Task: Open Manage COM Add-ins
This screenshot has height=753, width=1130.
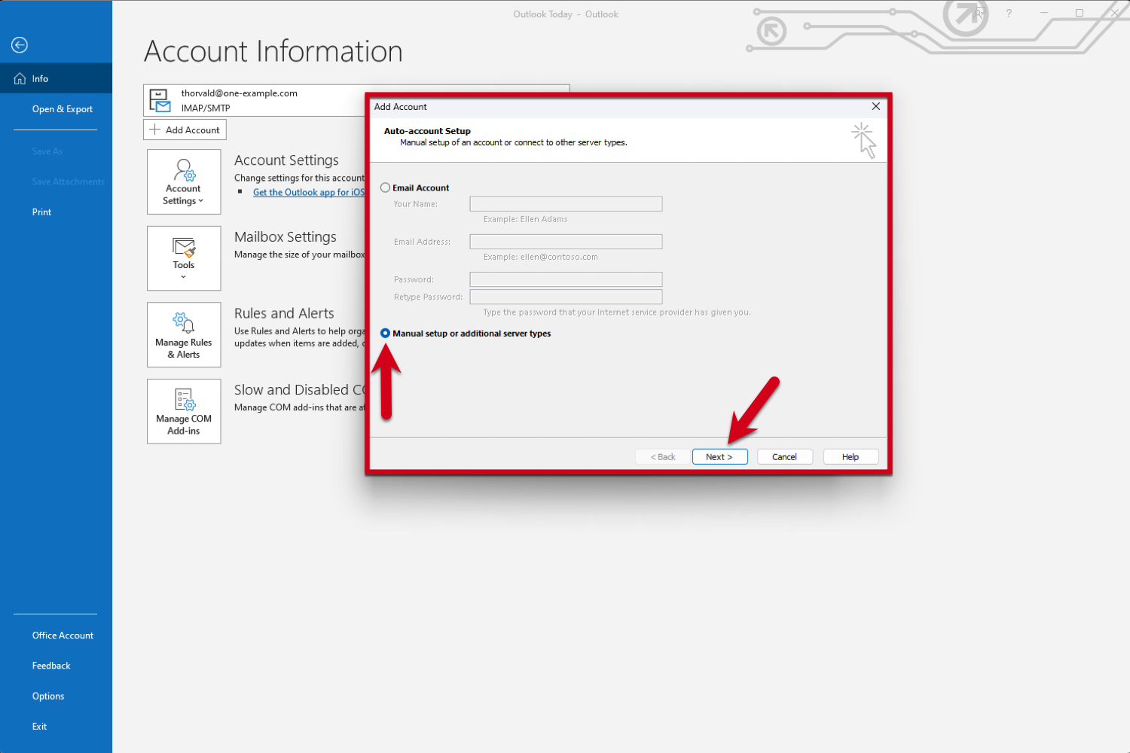Action: (x=183, y=411)
